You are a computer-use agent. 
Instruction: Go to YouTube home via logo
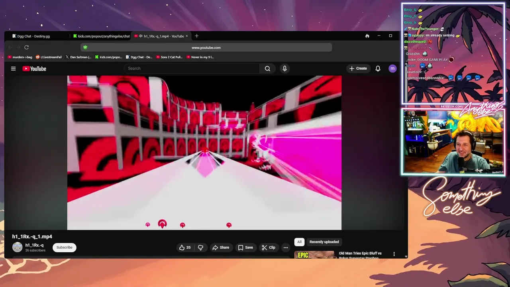coord(34,69)
